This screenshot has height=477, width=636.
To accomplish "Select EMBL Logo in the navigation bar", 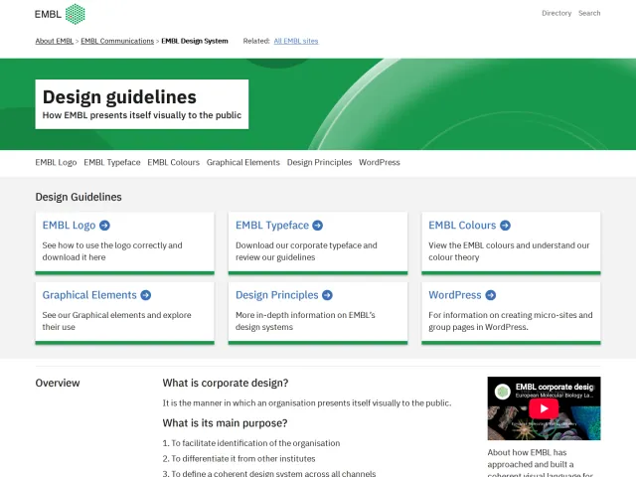I will coord(56,162).
